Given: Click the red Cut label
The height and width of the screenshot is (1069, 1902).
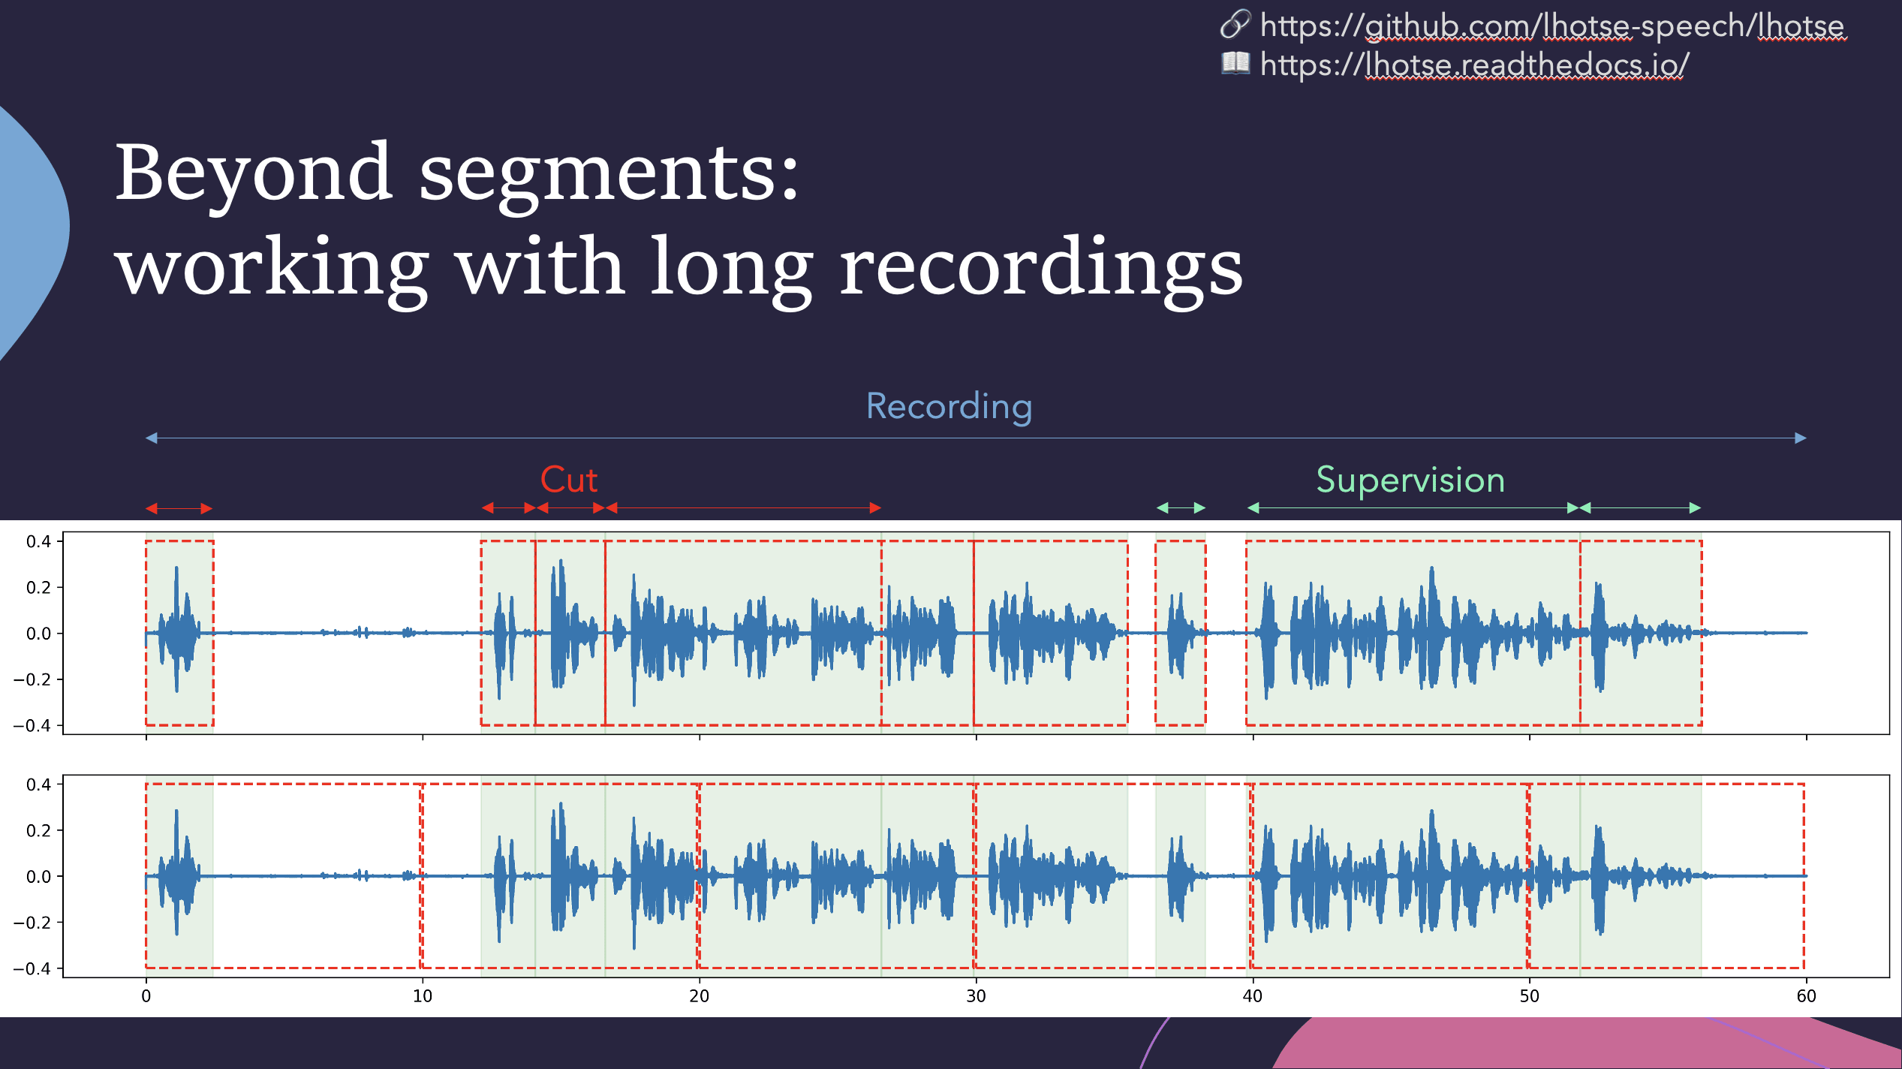Looking at the screenshot, I should [569, 480].
